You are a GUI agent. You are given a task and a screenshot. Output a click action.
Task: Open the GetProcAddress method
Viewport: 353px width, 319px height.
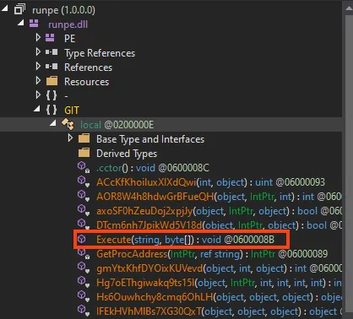click(212, 254)
